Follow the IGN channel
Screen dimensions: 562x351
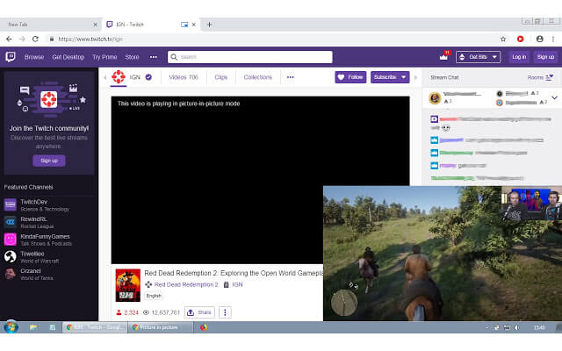click(350, 77)
